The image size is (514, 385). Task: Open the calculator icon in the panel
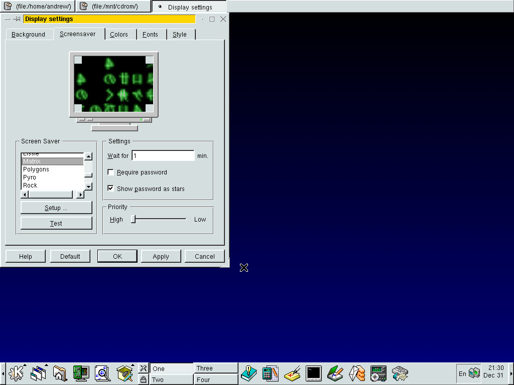(x=271, y=373)
